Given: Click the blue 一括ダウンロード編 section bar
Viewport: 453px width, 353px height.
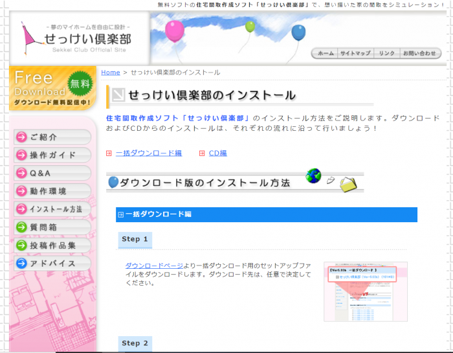Looking at the screenshot, I should click(267, 214).
